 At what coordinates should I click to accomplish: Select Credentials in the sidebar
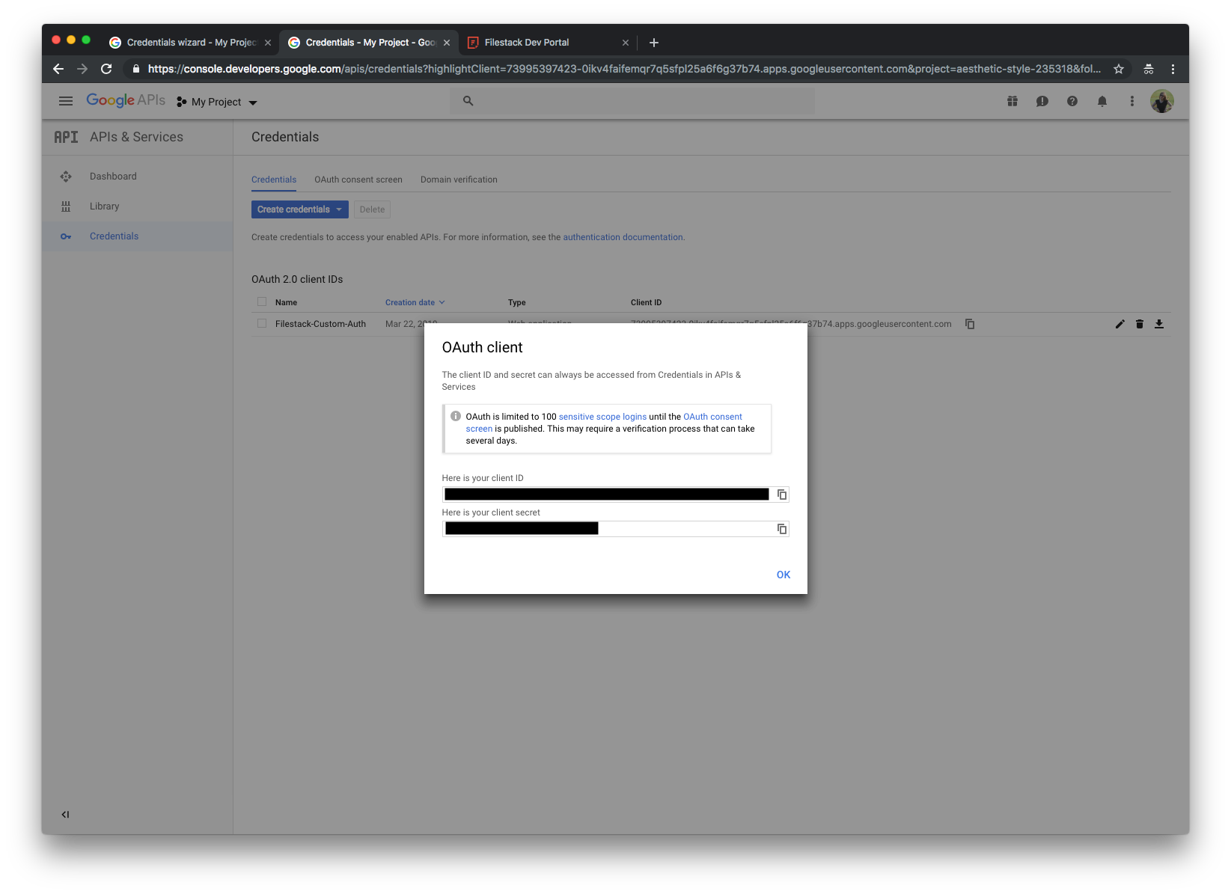[x=114, y=236]
